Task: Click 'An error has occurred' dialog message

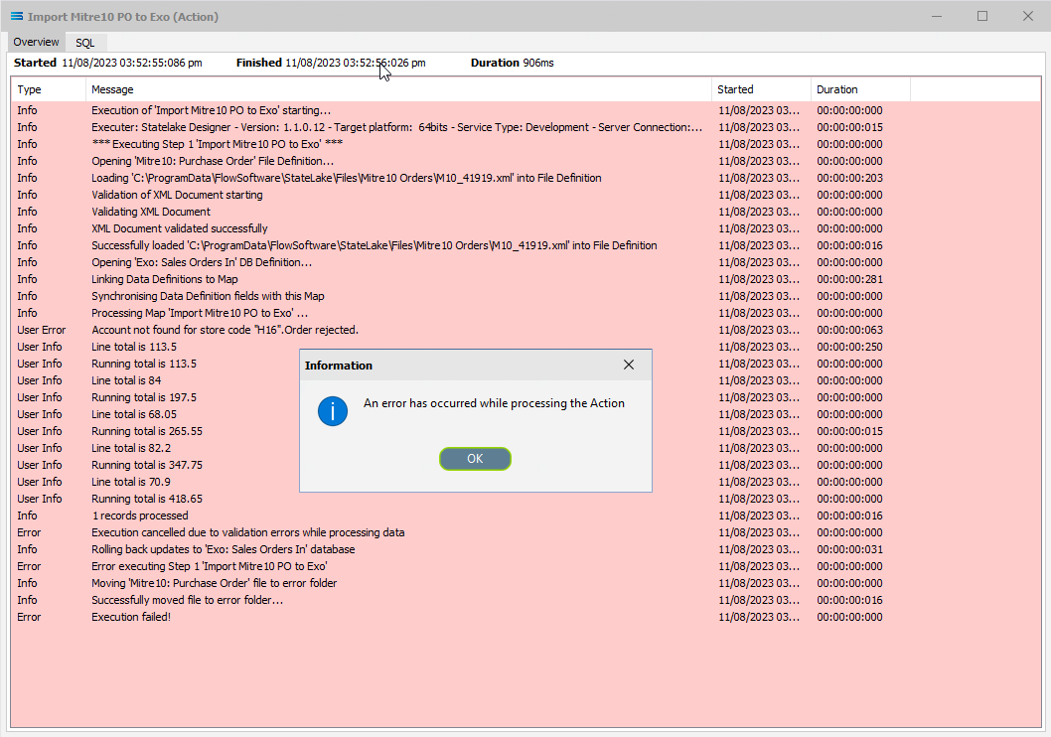Action: click(x=494, y=403)
